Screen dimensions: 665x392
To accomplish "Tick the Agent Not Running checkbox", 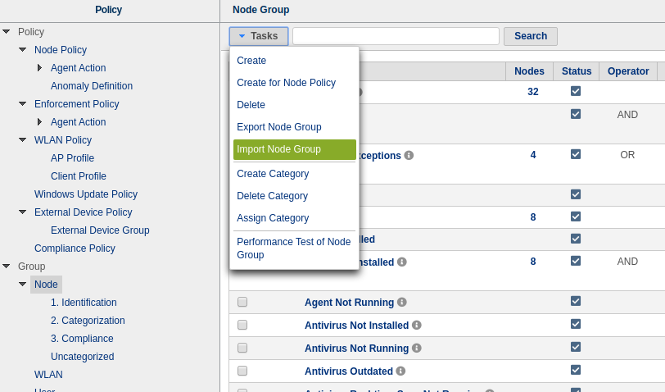I will [x=242, y=303].
